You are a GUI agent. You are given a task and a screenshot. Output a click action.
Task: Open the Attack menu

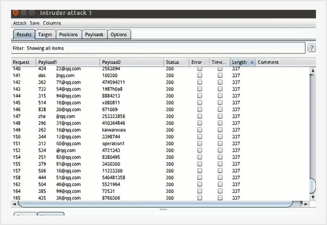click(20, 23)
